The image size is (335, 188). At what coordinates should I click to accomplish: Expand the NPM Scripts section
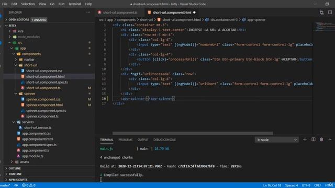click(18, 180)
